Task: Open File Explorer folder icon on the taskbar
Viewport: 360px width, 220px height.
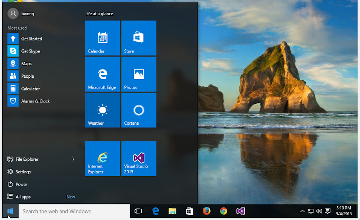Action: [172, 211]
